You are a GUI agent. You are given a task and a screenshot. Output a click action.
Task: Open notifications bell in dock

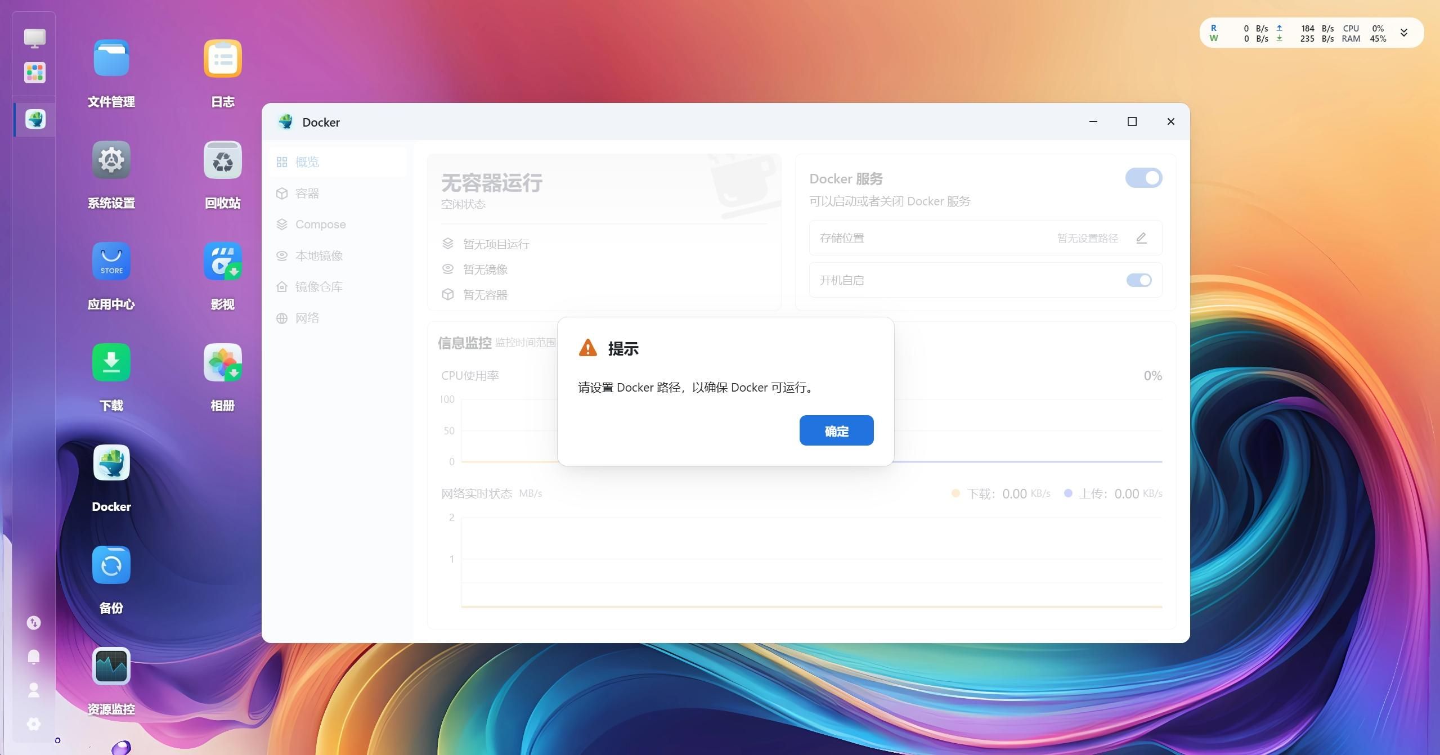34,657
